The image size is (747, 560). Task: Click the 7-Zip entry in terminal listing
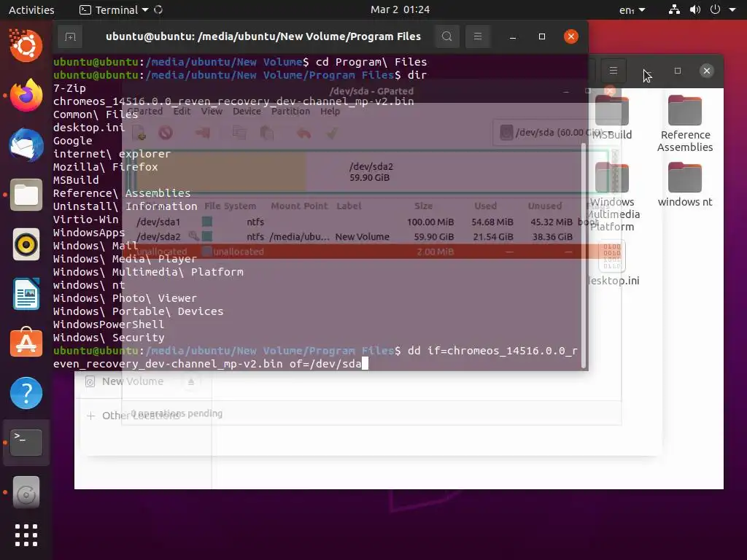click(69, 88)
